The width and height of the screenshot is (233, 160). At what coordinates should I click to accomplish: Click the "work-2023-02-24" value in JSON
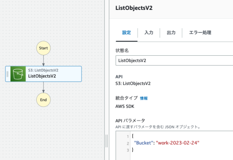177,143
